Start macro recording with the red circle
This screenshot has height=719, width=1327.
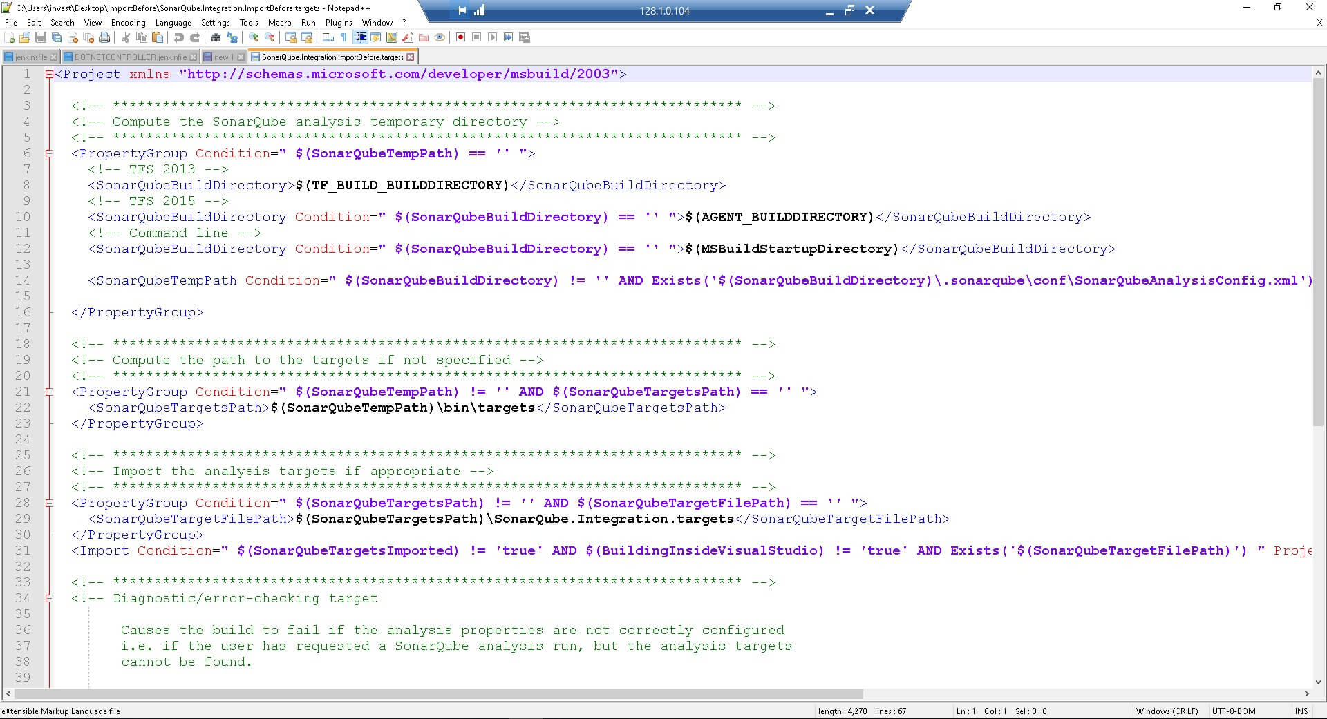tap(461, 37)
